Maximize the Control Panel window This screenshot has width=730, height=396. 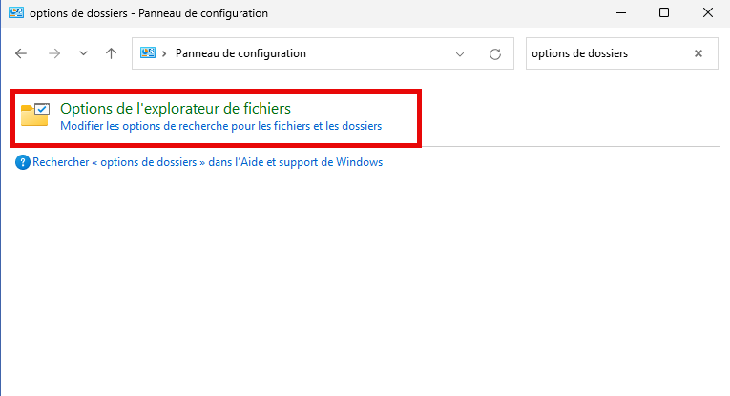[x=664, y=13]
